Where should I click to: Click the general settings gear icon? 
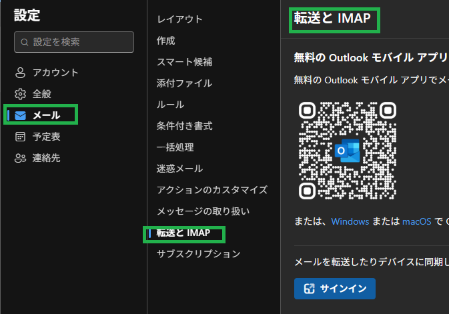(20, 94)
